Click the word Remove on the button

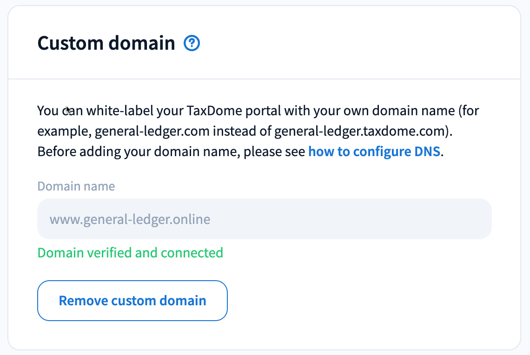click(x=84, y=301)
